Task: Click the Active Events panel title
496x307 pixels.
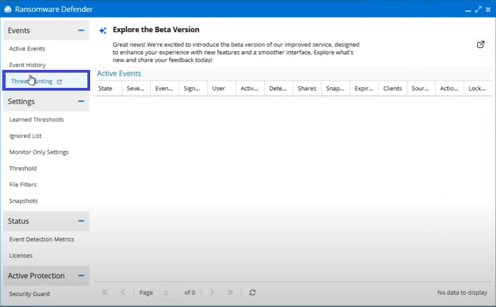Action: 119,73
